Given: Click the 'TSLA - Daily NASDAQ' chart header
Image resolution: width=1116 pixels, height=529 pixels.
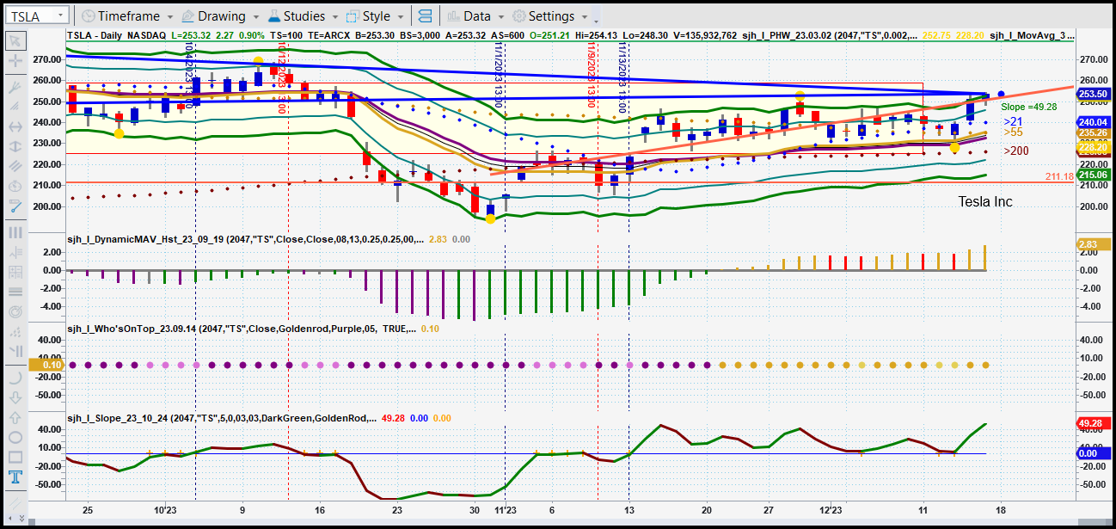Looking at the screenshot, I should pos(117,35).
